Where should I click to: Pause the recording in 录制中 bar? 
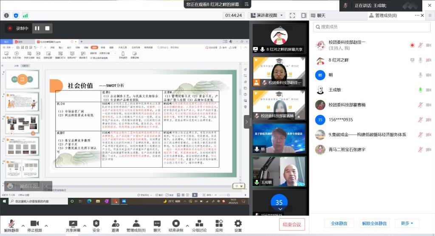coord(37,28)
